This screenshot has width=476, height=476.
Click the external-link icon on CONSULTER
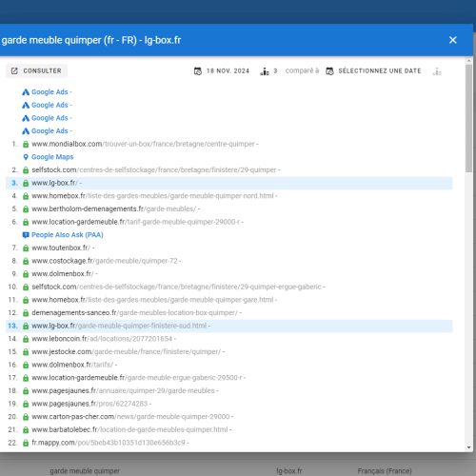click(14, 70)
